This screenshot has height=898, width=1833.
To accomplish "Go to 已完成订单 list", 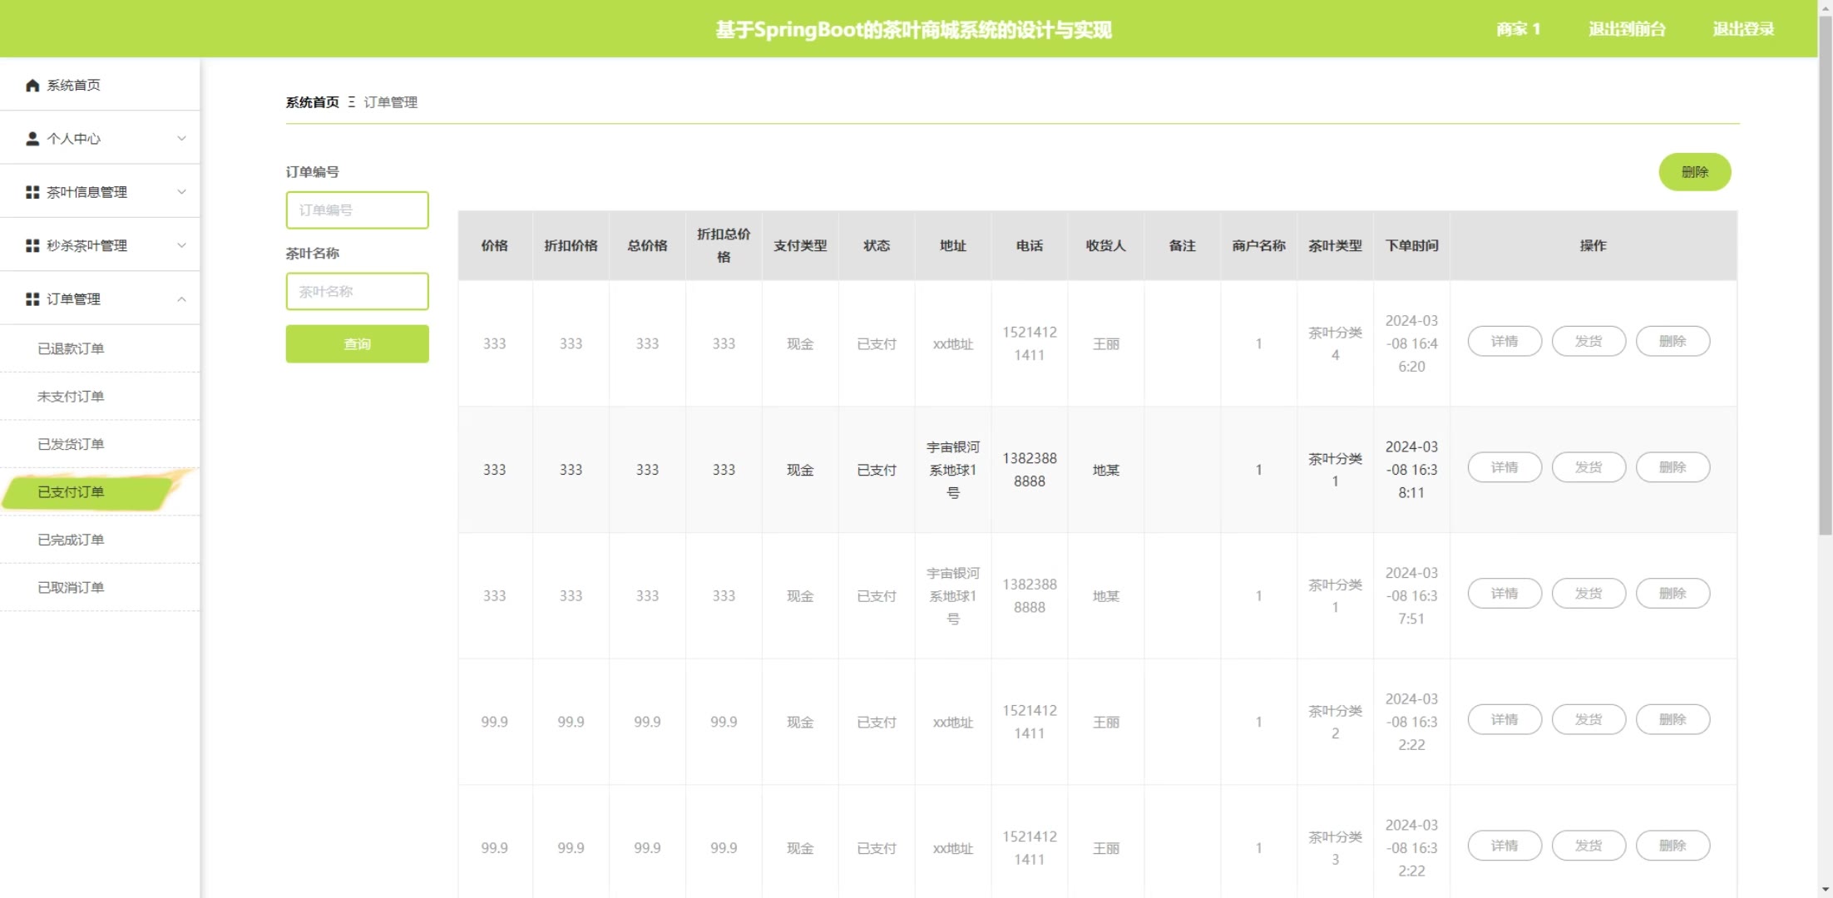I will pos(71,540).
